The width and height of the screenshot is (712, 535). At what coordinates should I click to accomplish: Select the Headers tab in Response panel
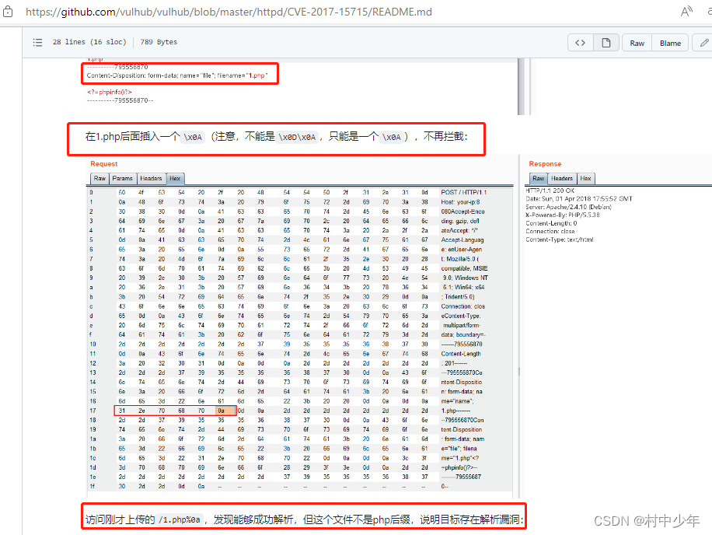[562, 179]
